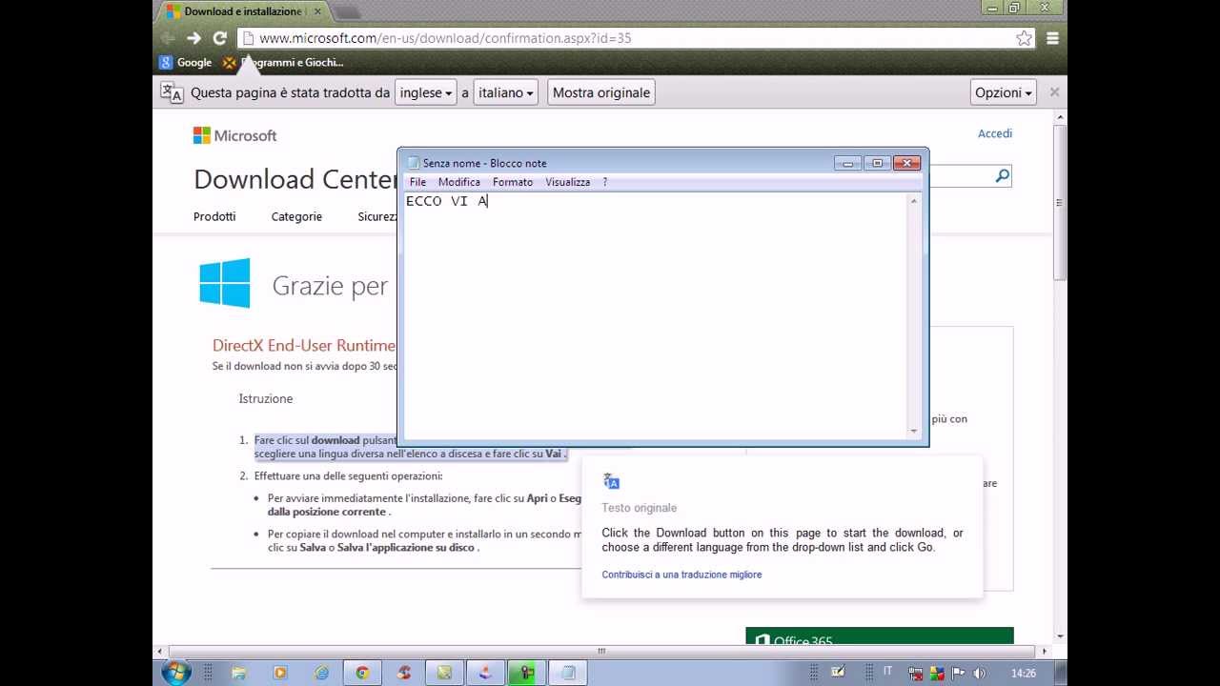Reload the page with the refresh icon

click(219, 38)
